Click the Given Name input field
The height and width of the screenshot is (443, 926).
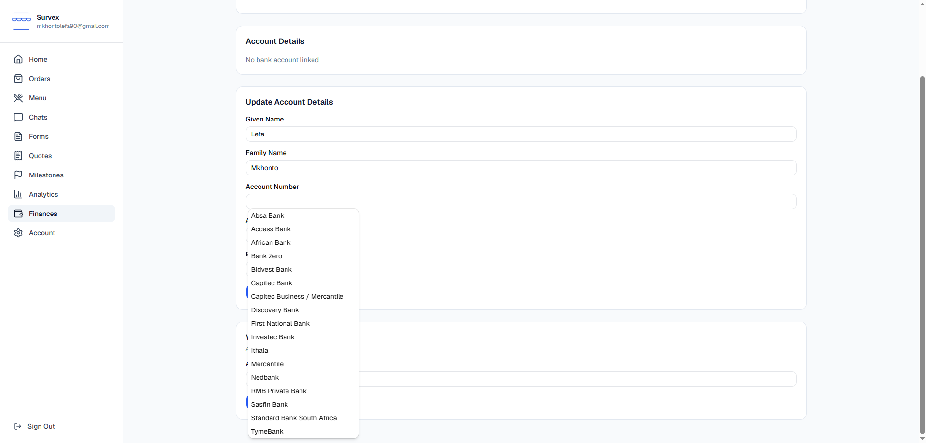coord(521,134)
